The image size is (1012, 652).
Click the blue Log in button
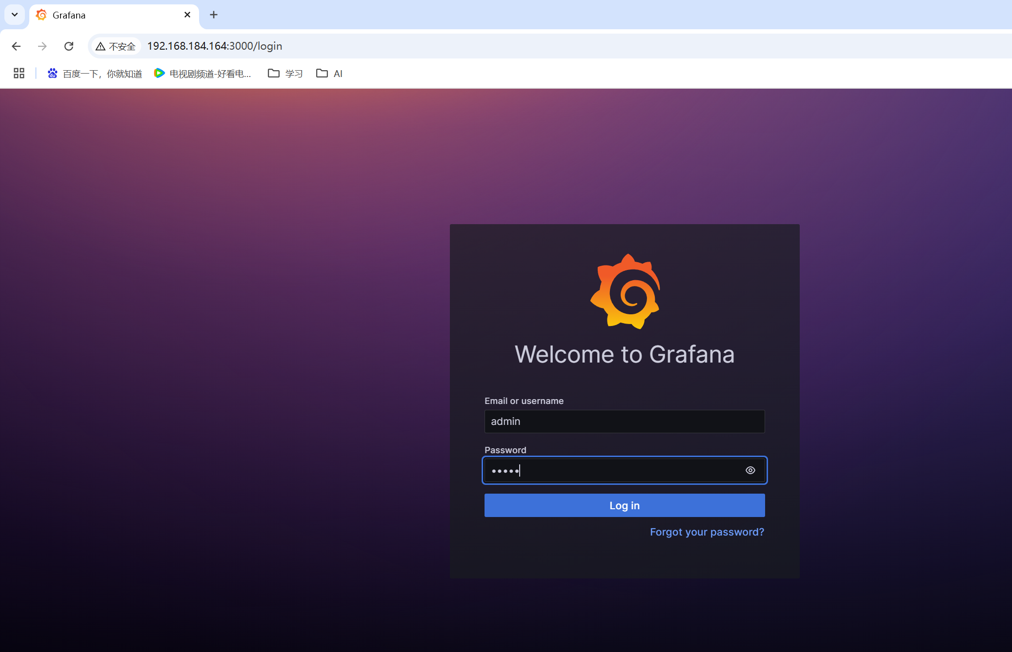point(625,505)
